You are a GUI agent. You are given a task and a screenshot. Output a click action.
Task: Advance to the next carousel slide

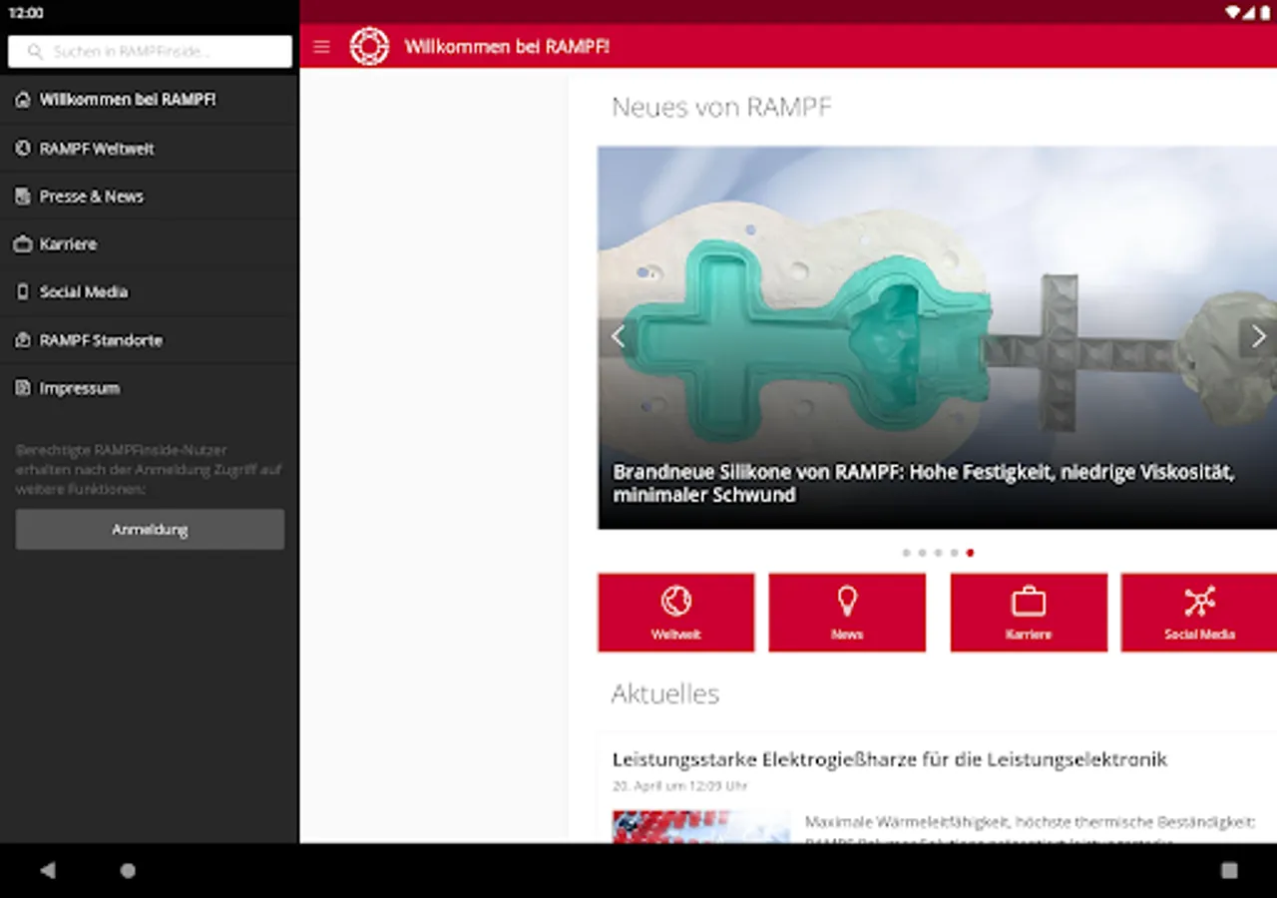[x=1258, y=337]
